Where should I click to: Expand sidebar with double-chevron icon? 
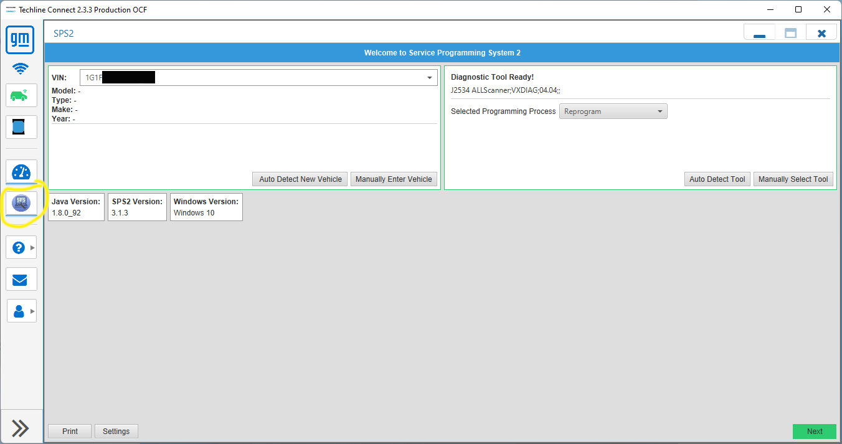(21, 428)
